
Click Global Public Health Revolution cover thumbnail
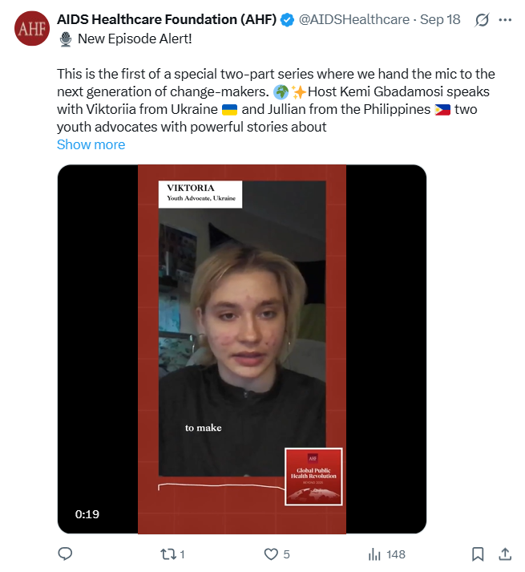click(x=313, y=477)
